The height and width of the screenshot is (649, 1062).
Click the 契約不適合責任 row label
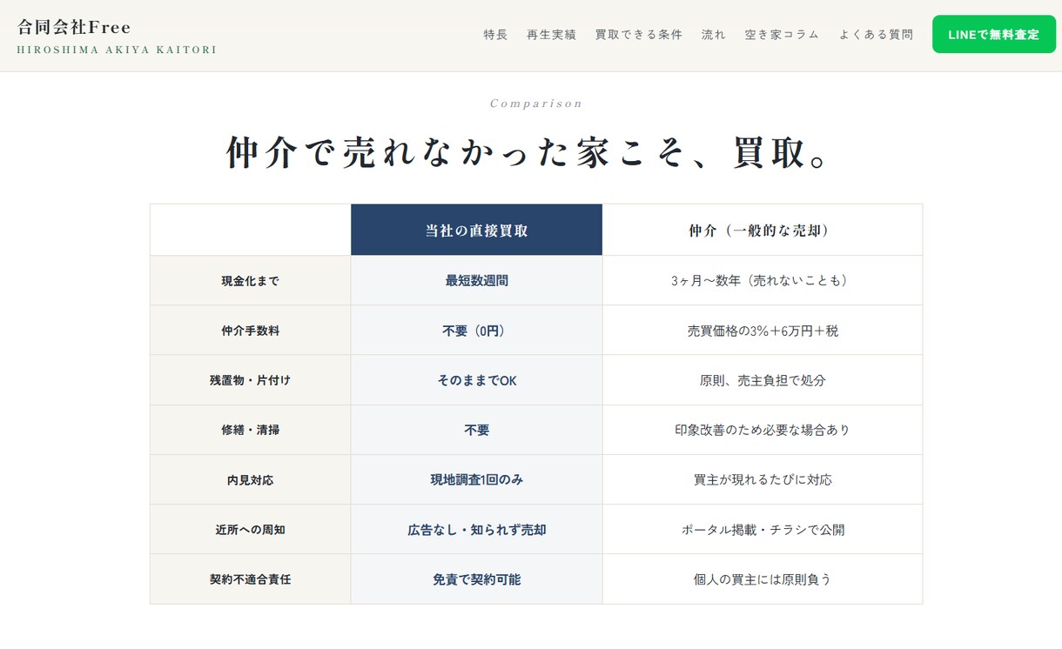(250, 579)
